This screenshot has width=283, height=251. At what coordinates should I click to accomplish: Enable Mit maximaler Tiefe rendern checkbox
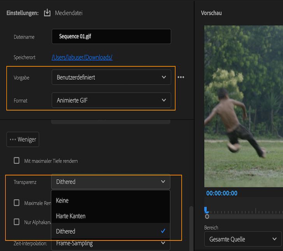tap(17, 161)
